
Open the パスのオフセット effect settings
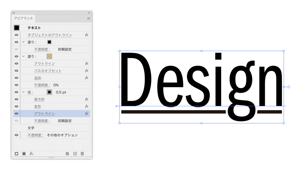48,71
